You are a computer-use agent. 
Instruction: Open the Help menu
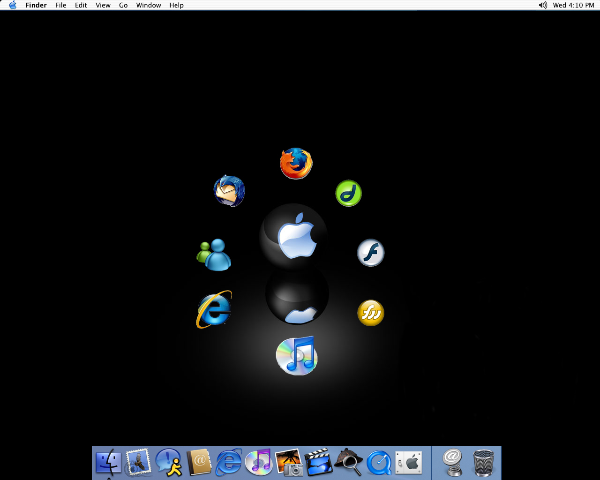(x=177, y=5)
